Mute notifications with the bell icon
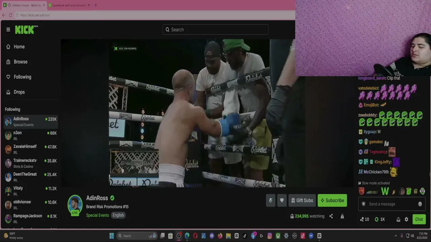The image size is (431, 242). 270,200
